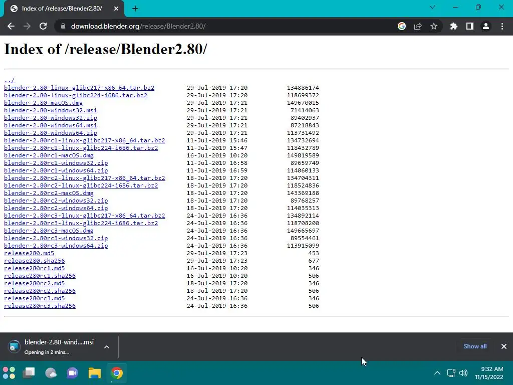The height and width of the screenshot is (385, 513).
Task: Download blender-2.80rc3-windows32.zip
Action: point(56,238)
